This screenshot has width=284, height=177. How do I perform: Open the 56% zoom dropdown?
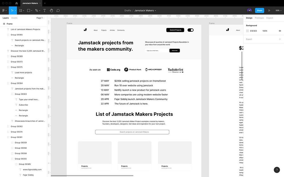(x=278, y=10)
